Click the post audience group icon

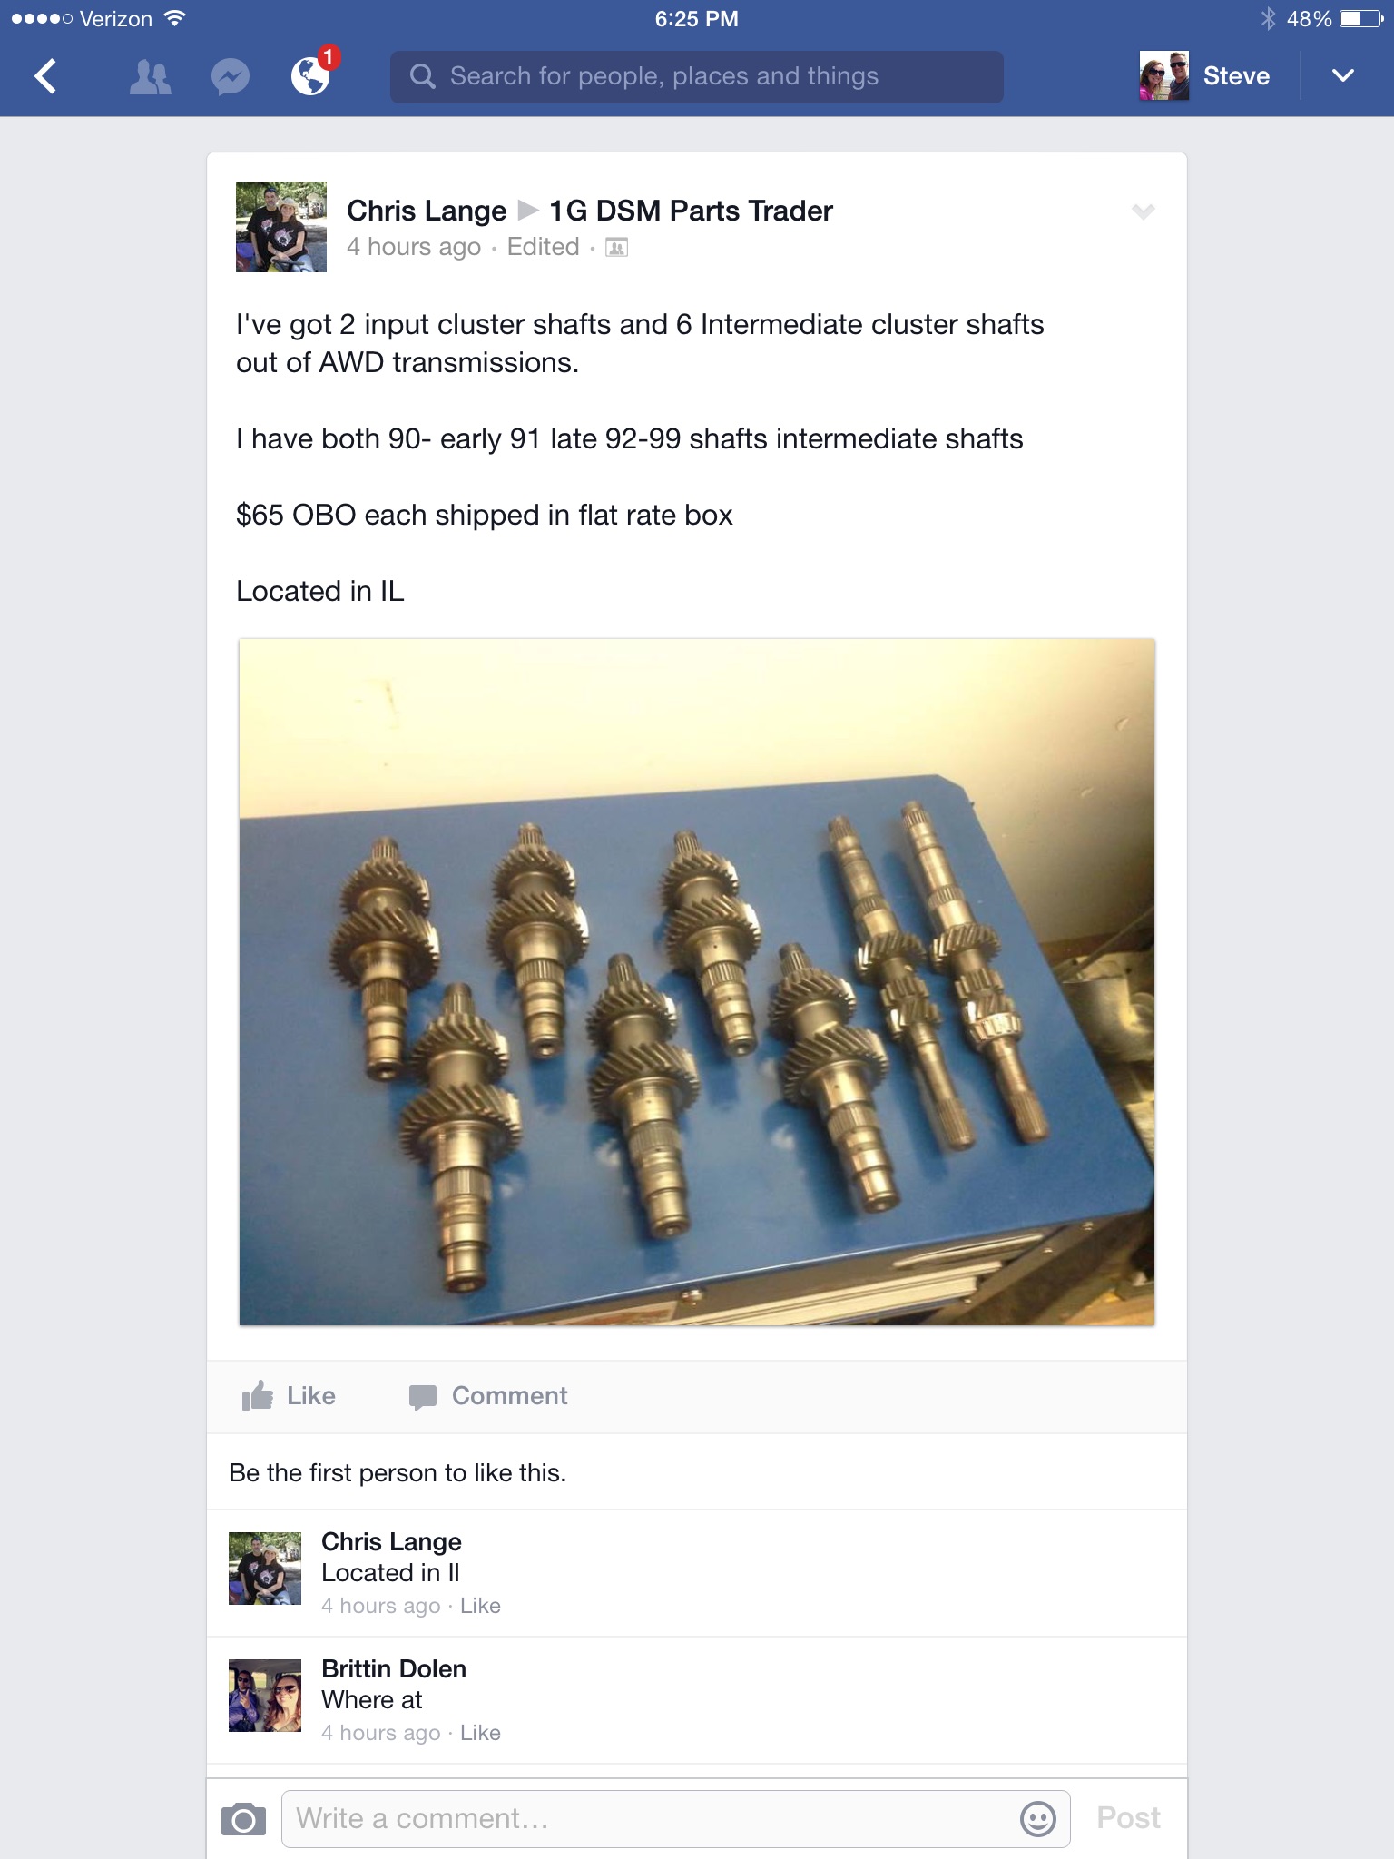point(616,247)
